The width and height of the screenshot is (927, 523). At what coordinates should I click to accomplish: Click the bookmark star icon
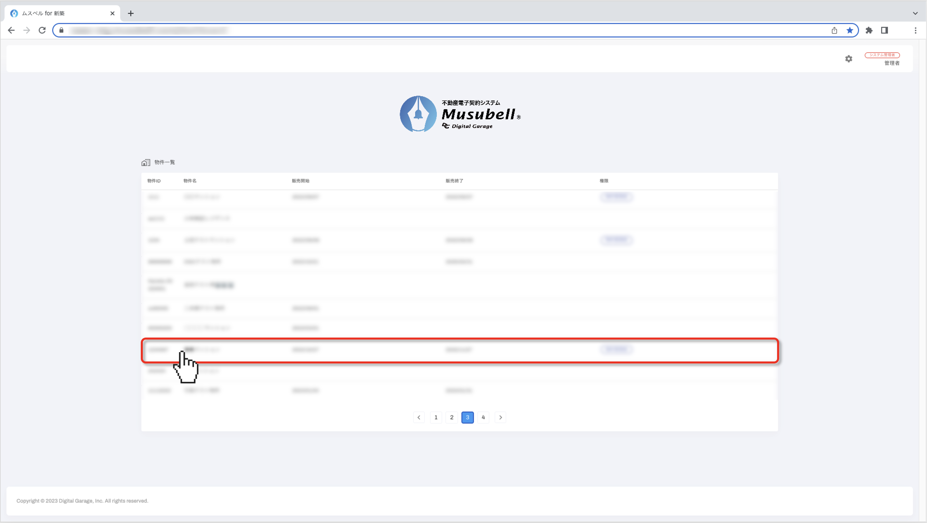click(850, 30)
